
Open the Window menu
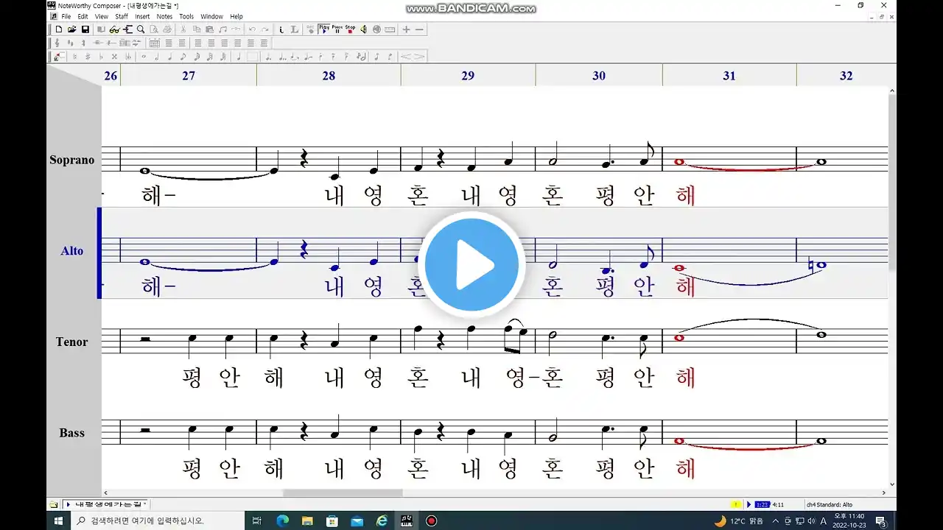tap(211, 16)
